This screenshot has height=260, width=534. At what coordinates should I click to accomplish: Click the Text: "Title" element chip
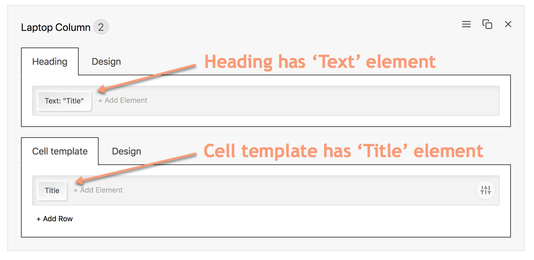click(64, 101)
